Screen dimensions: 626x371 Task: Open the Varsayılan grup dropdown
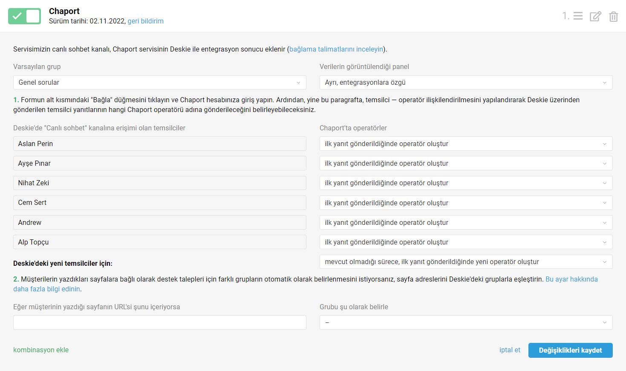click(160, 82)
